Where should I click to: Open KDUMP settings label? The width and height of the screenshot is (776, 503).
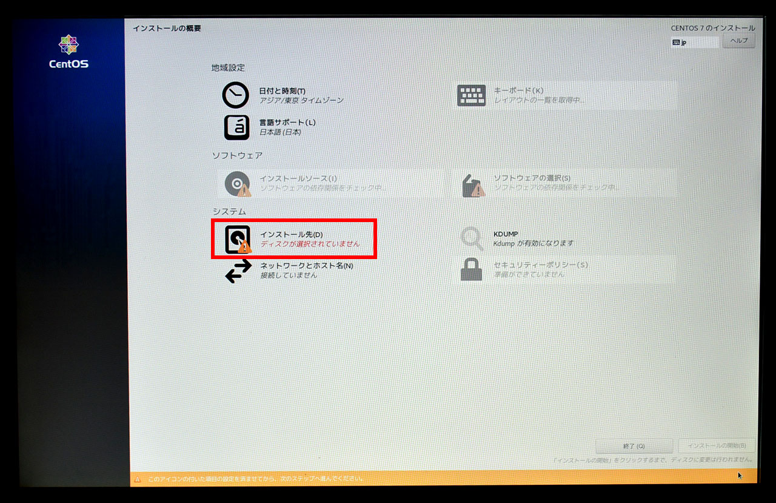[506, 234]
